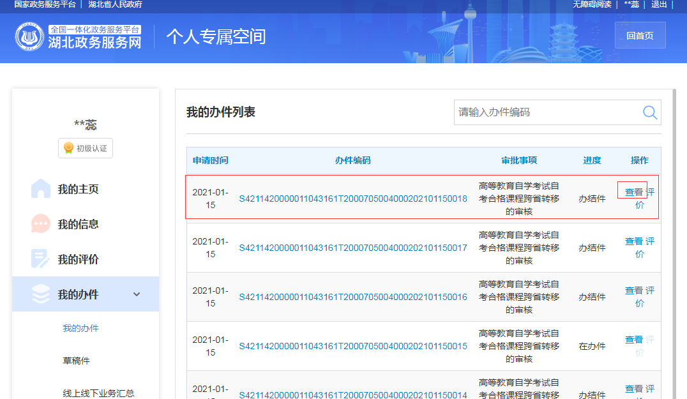Image resolution: width=687 pixels, height=399 pixels.
Task: Select the 我的主页 home icon
Action: point(40,188)
